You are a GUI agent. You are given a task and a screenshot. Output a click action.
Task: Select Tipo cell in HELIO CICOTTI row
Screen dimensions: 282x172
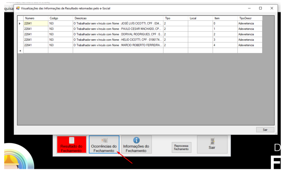(176, 40)
